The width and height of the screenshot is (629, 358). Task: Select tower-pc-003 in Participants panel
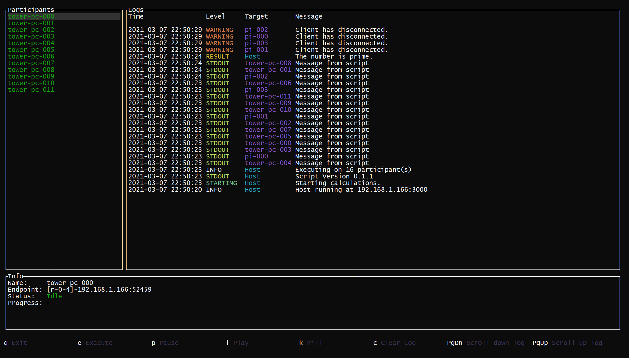pos(31,37)
